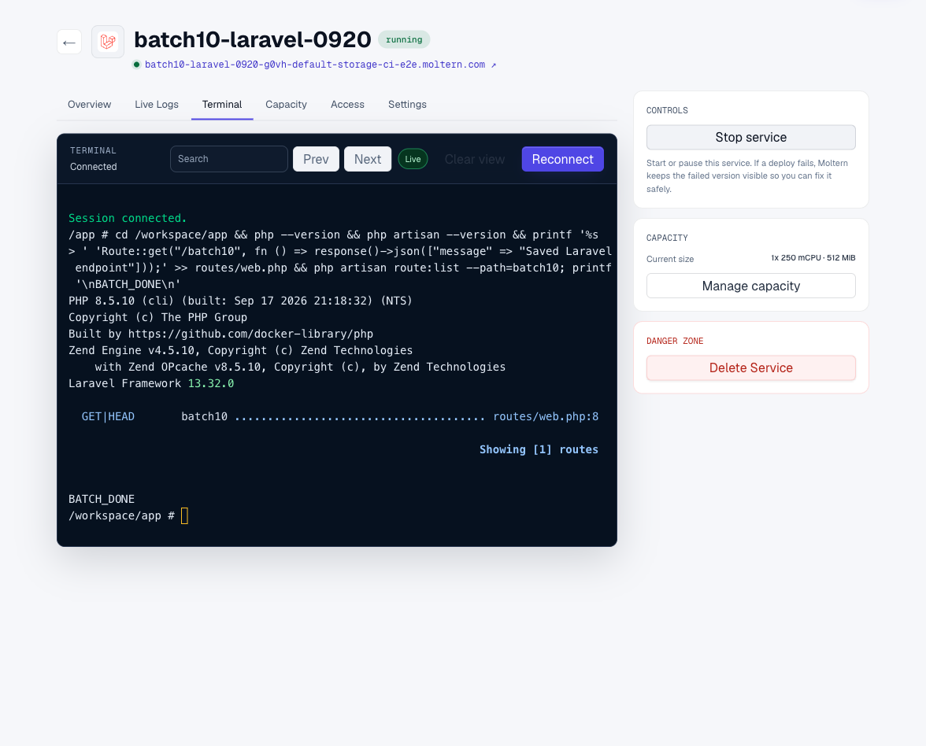Image resolution: width=926 pixels, height=746 pixels.
Task: Jump to previous match with Prev
Action: coord(316,159)
